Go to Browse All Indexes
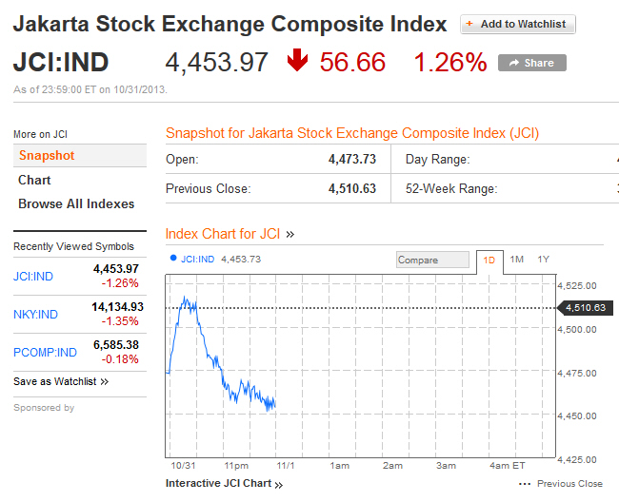619x502 pixels. click(x=76, y=204)
